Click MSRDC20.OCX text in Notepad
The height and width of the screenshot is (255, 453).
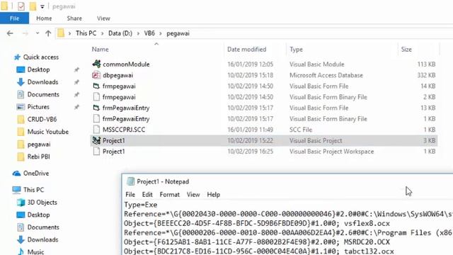[x=367, y=242]
